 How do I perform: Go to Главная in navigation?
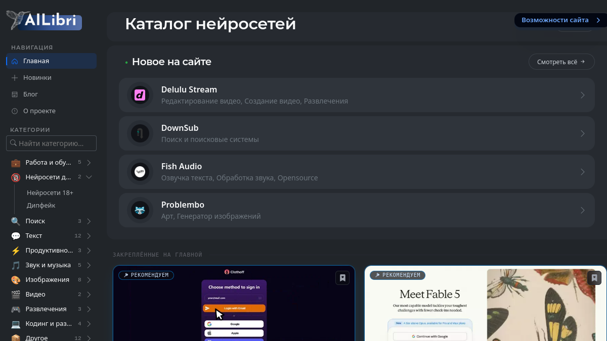pos(51,61)
